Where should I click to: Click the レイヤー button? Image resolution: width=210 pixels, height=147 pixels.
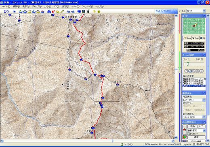pos(202,126)
